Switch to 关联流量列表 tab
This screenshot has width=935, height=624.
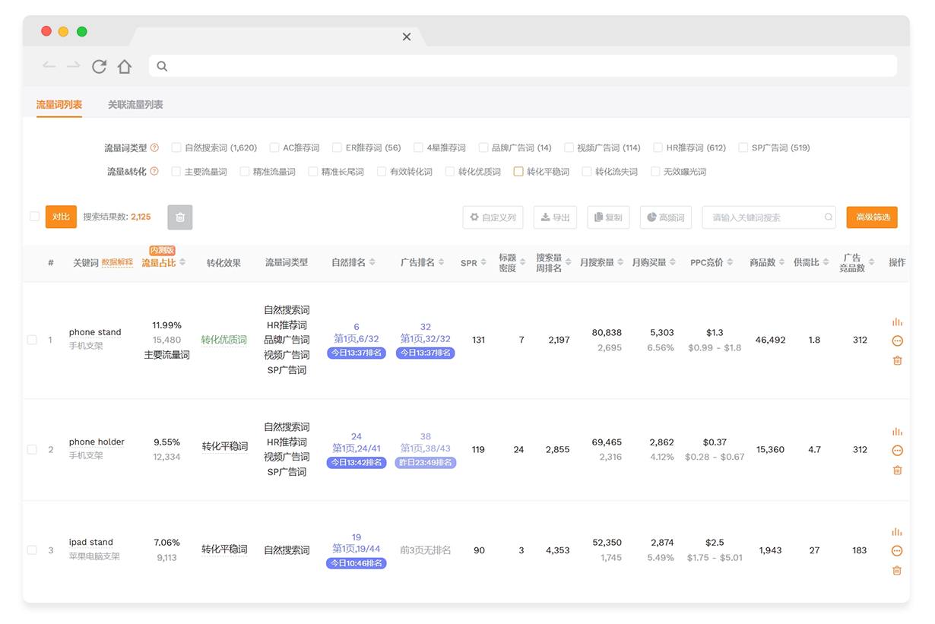tap(135, 105)
